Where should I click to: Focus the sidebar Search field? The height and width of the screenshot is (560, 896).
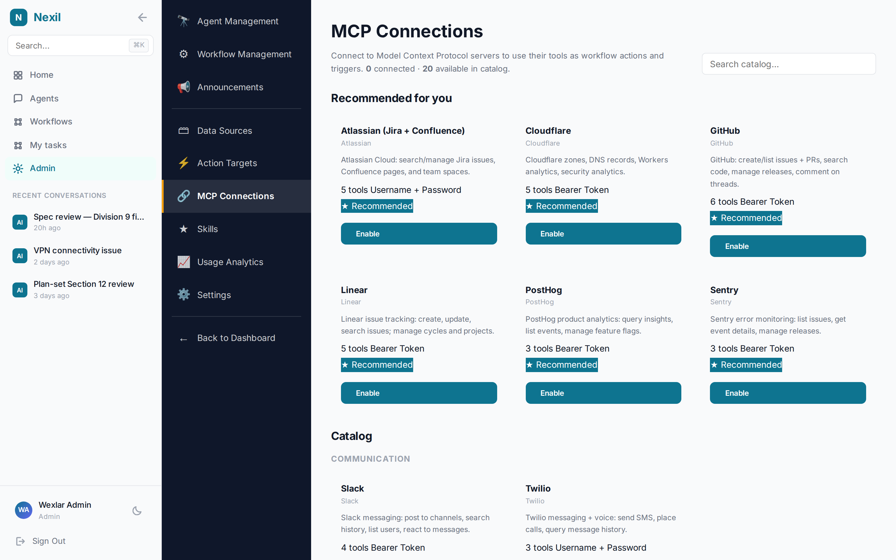tap(80, 45)
